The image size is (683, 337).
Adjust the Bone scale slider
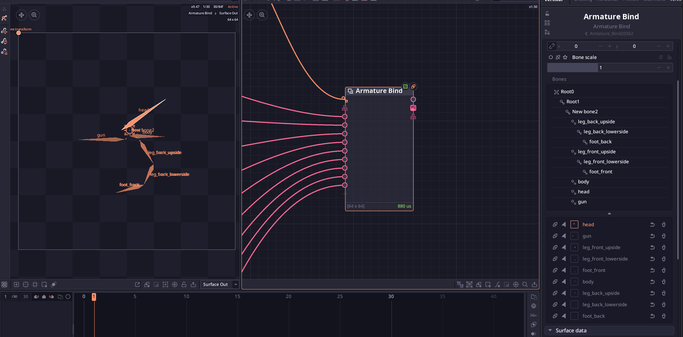pyautogui.click(x=610, y=68)
